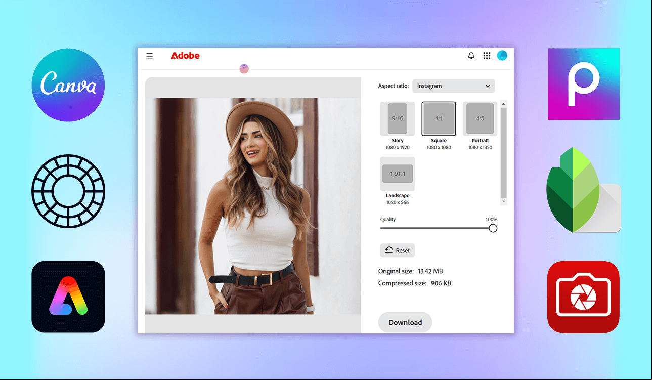
Task: Click the '13.42 MB' value
Action: (430, 271)
